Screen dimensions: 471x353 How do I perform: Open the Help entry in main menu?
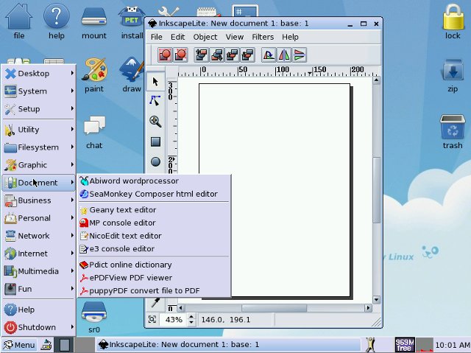39,310
